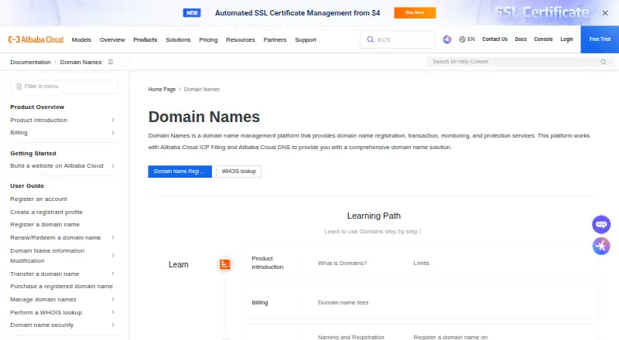Open Create a registrant profile page
The width and height of the screenshot is (619, 340).
click(46, 212)
